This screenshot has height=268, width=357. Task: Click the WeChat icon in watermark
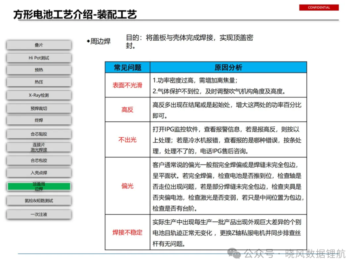[234, 253]
